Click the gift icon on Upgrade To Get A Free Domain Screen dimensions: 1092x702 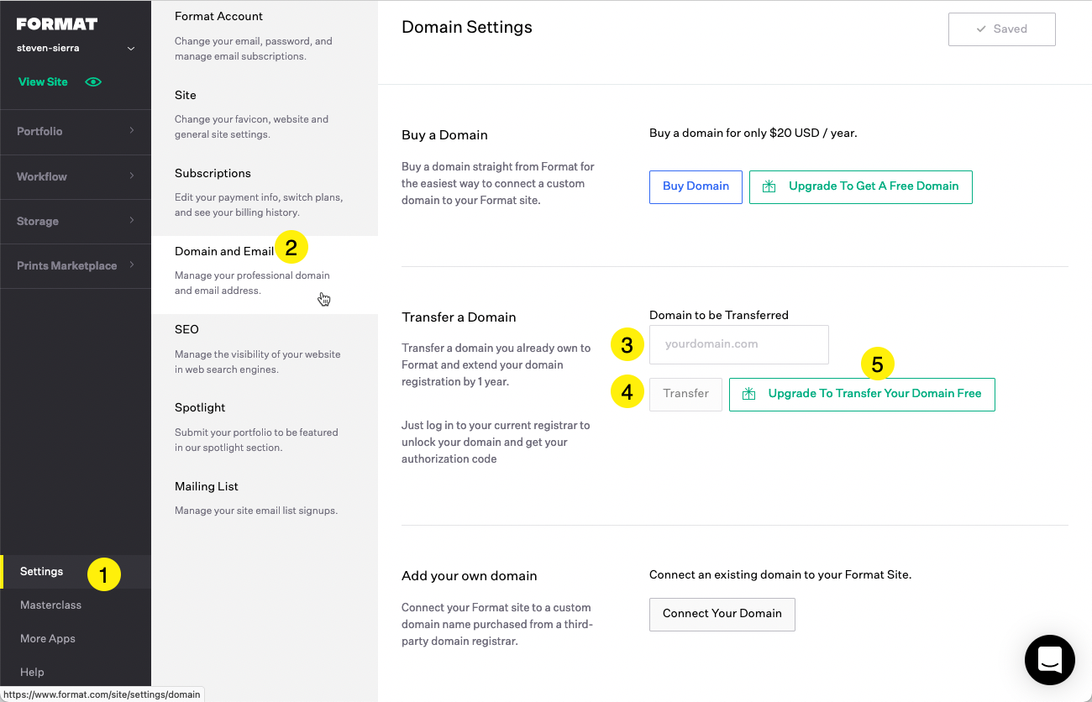click(769, 186)
